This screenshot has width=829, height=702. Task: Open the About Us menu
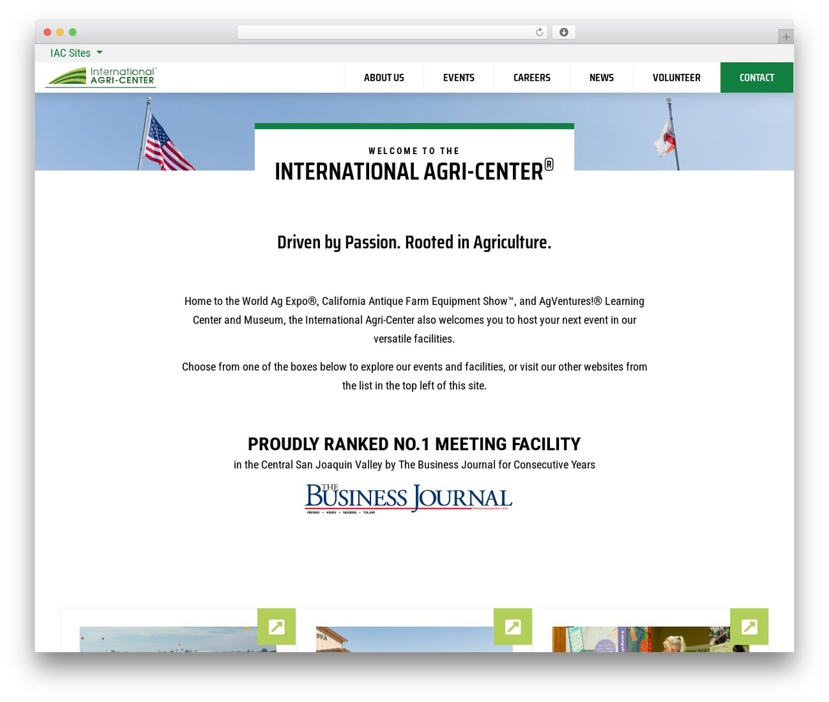(x=384, y=78)
